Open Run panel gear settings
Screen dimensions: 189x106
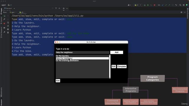pos(181,12)
